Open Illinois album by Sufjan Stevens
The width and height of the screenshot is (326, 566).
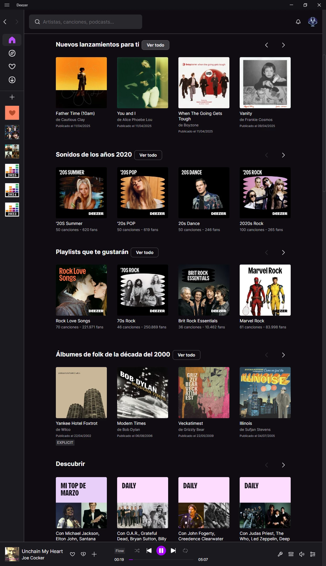coord(265,392)
